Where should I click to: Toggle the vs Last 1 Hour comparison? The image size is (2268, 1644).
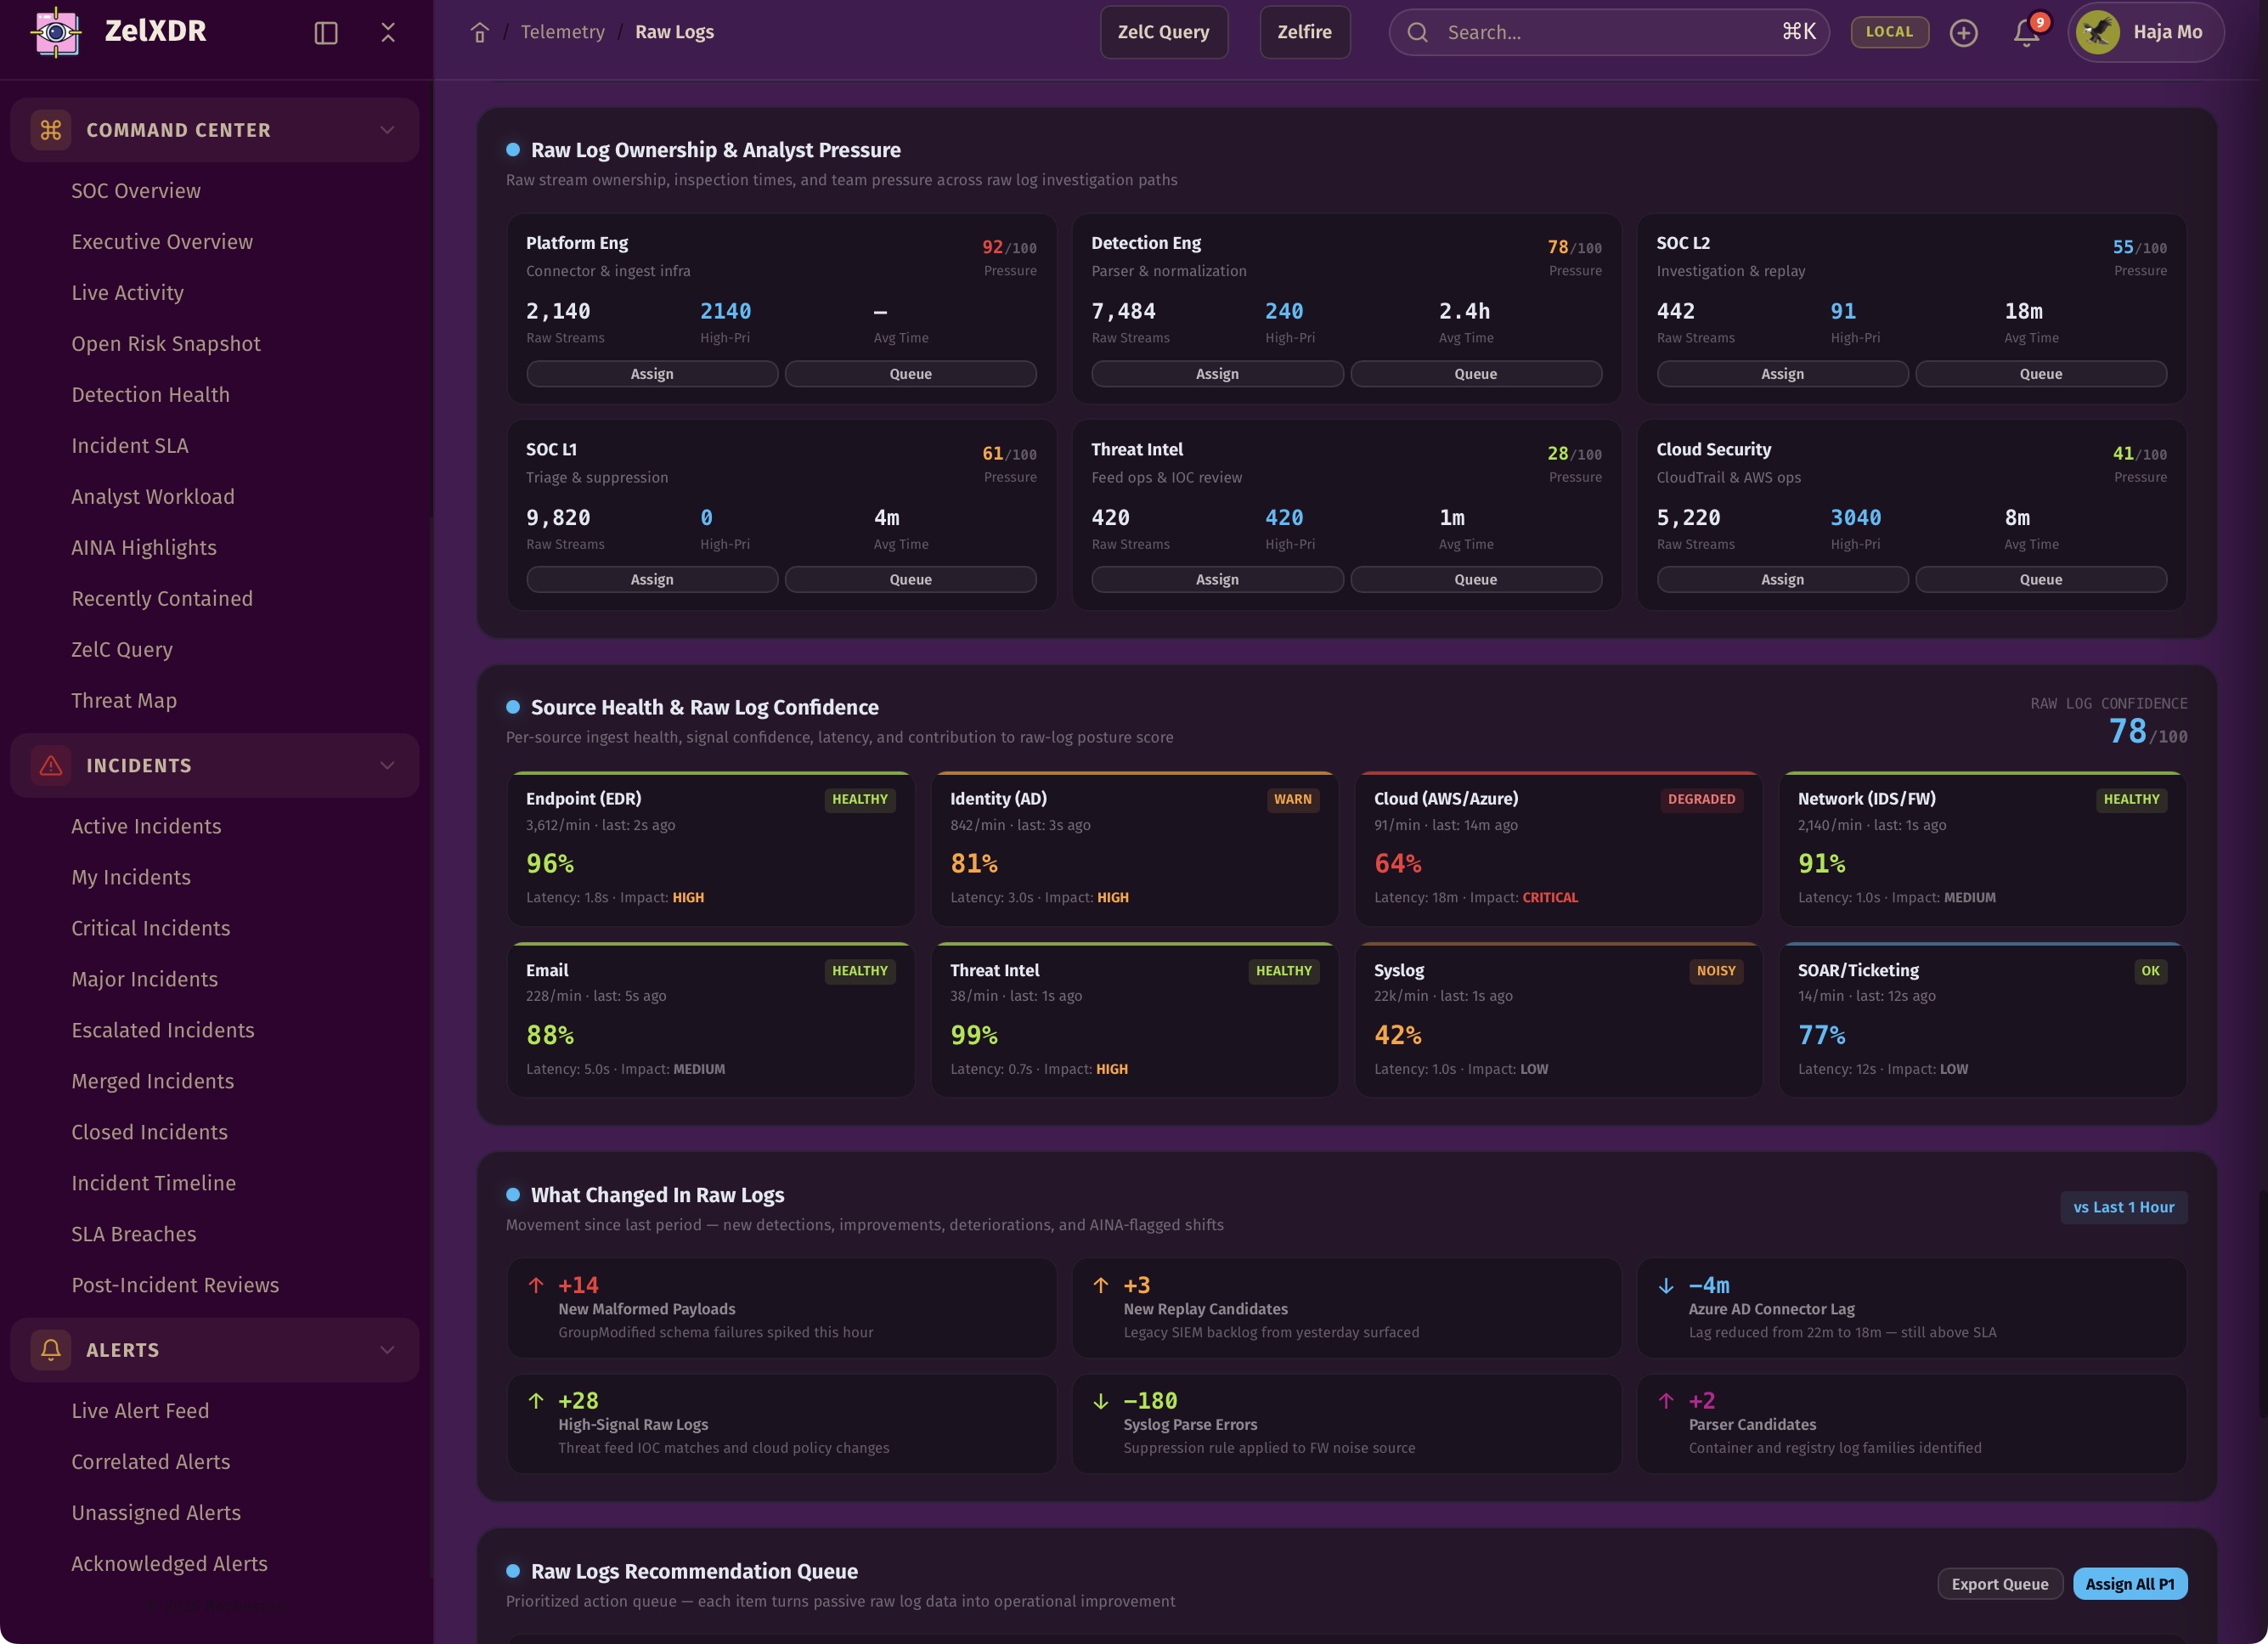2123,1207
